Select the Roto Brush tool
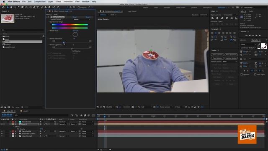Image resolution: width=268 pixels, height=151 pixels. 54,8
